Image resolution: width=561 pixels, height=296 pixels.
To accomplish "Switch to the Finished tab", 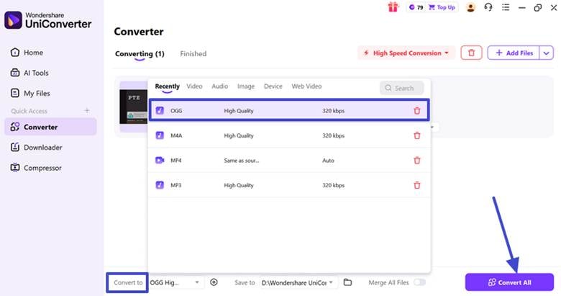I will pos(193,54).
